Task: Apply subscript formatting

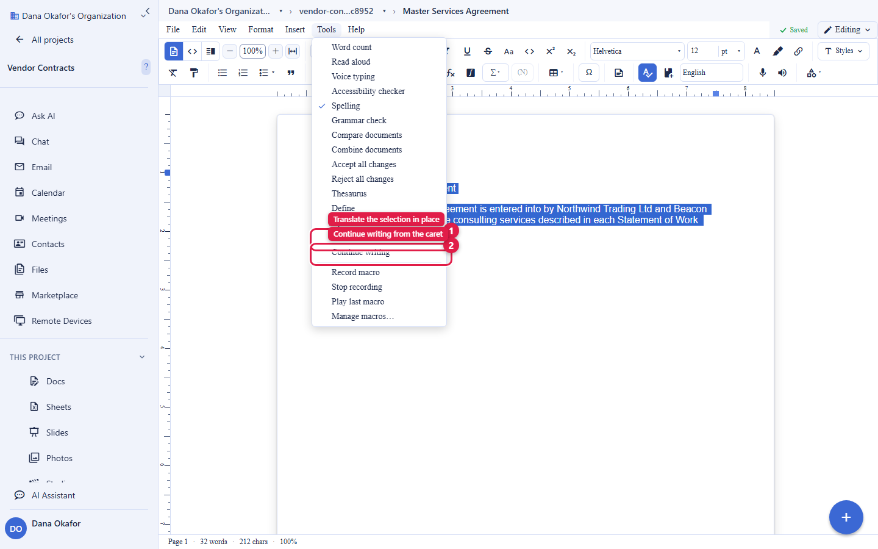Action: [x=571, y=51]
